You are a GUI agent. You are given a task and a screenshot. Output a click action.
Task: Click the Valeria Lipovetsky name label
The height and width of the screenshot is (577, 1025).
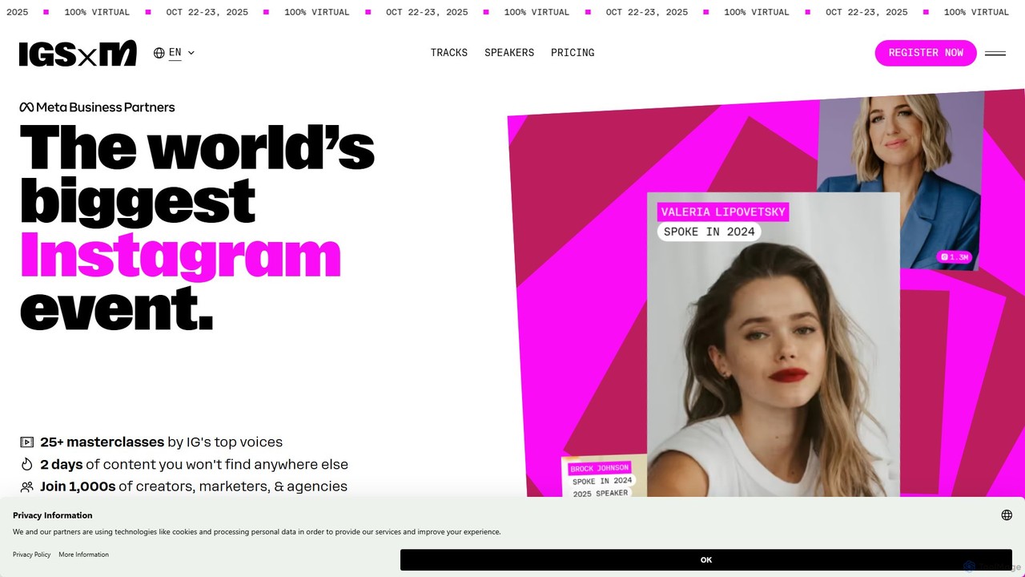722,212
